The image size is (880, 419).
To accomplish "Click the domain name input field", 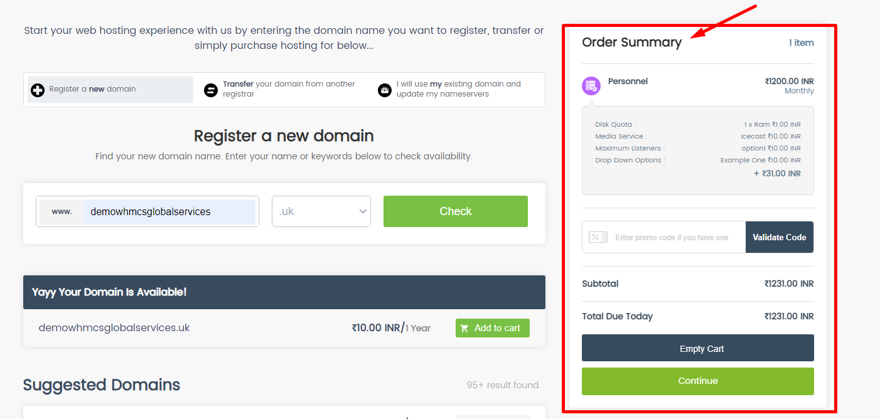I will (169, 211).
